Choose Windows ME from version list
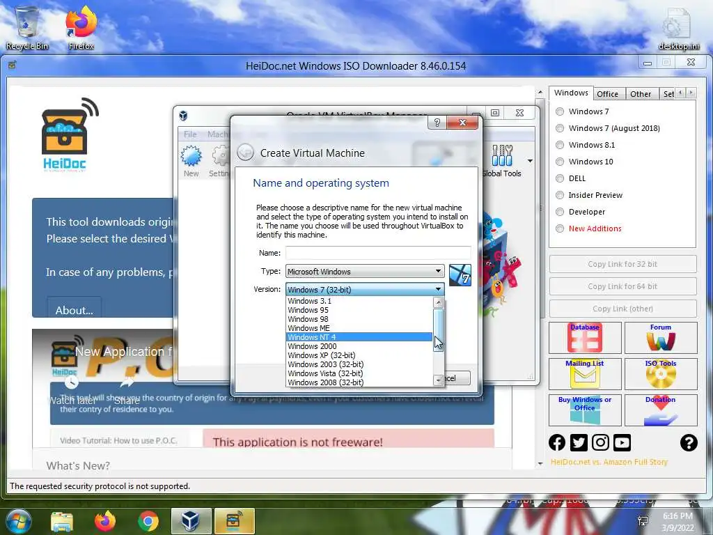The width and height of the screenshot is (713, 535). [359, 329]
